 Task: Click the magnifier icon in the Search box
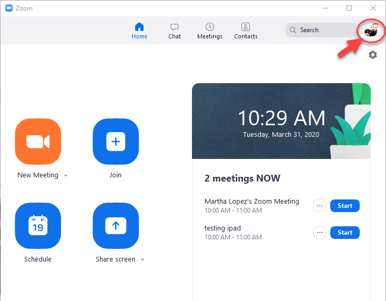(293, 30)
